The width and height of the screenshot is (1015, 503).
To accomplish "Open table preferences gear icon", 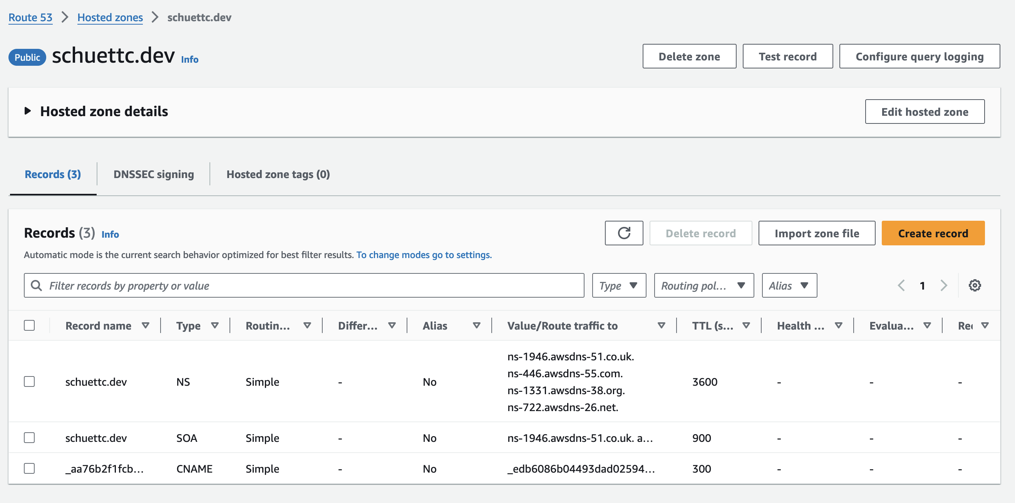I will point(975,285).
